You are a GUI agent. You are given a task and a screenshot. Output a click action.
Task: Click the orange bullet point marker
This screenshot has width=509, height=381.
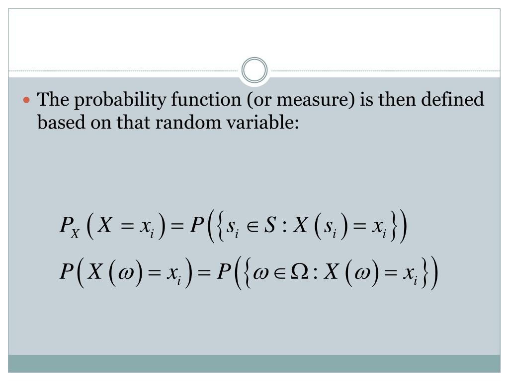27,100
